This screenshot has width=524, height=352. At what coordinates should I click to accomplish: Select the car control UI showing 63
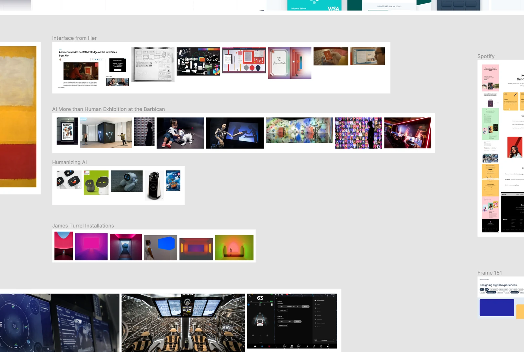(292, 321)
